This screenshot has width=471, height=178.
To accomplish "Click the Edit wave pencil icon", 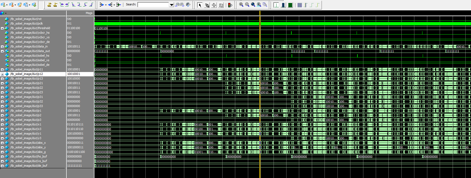I will point(20,5).
